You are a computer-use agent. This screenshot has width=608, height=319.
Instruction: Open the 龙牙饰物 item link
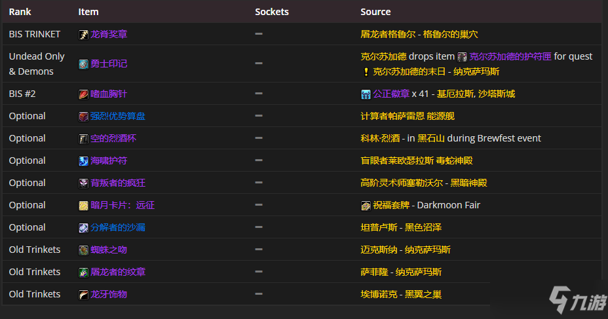109,294
